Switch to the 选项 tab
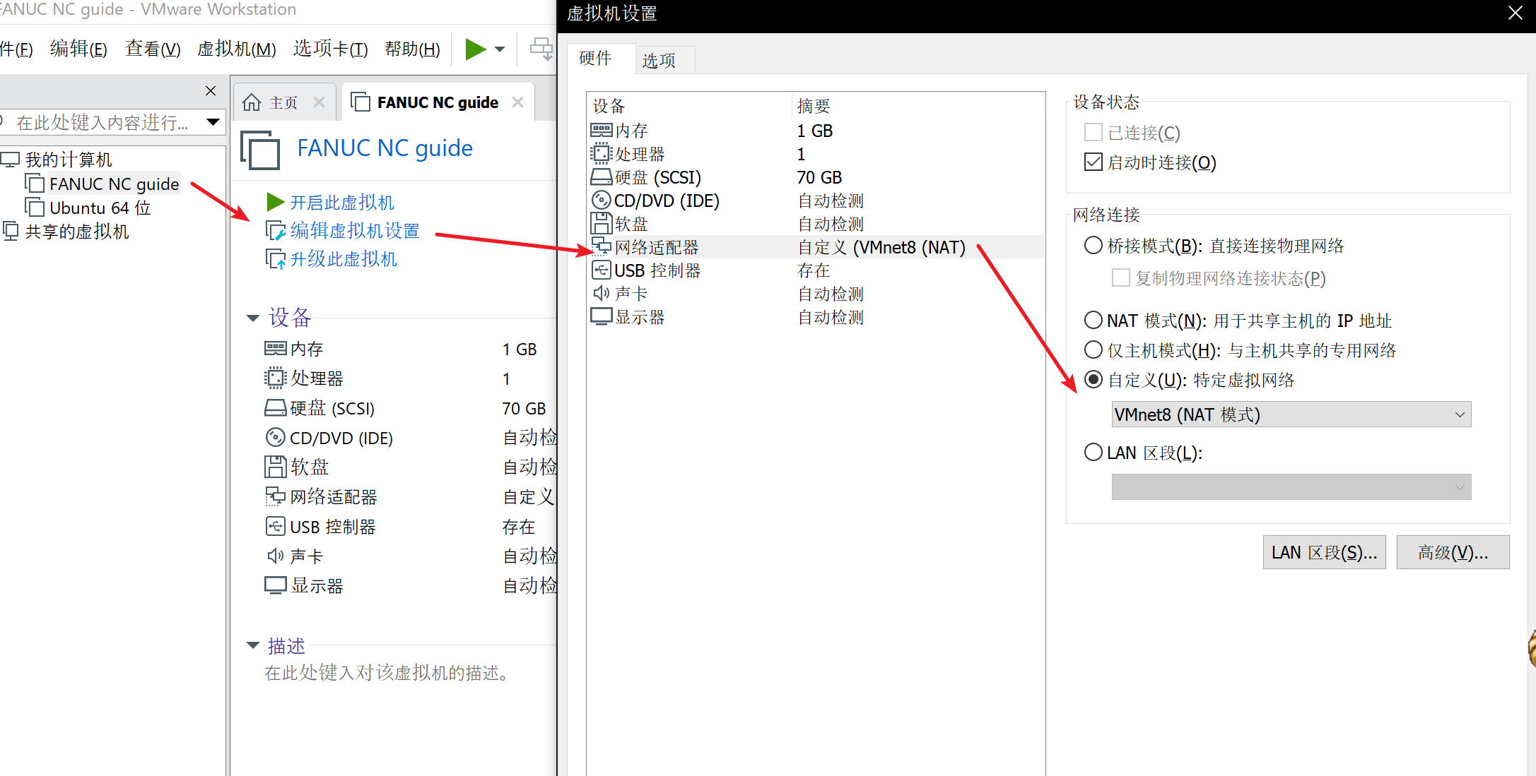 coord(658,61)
